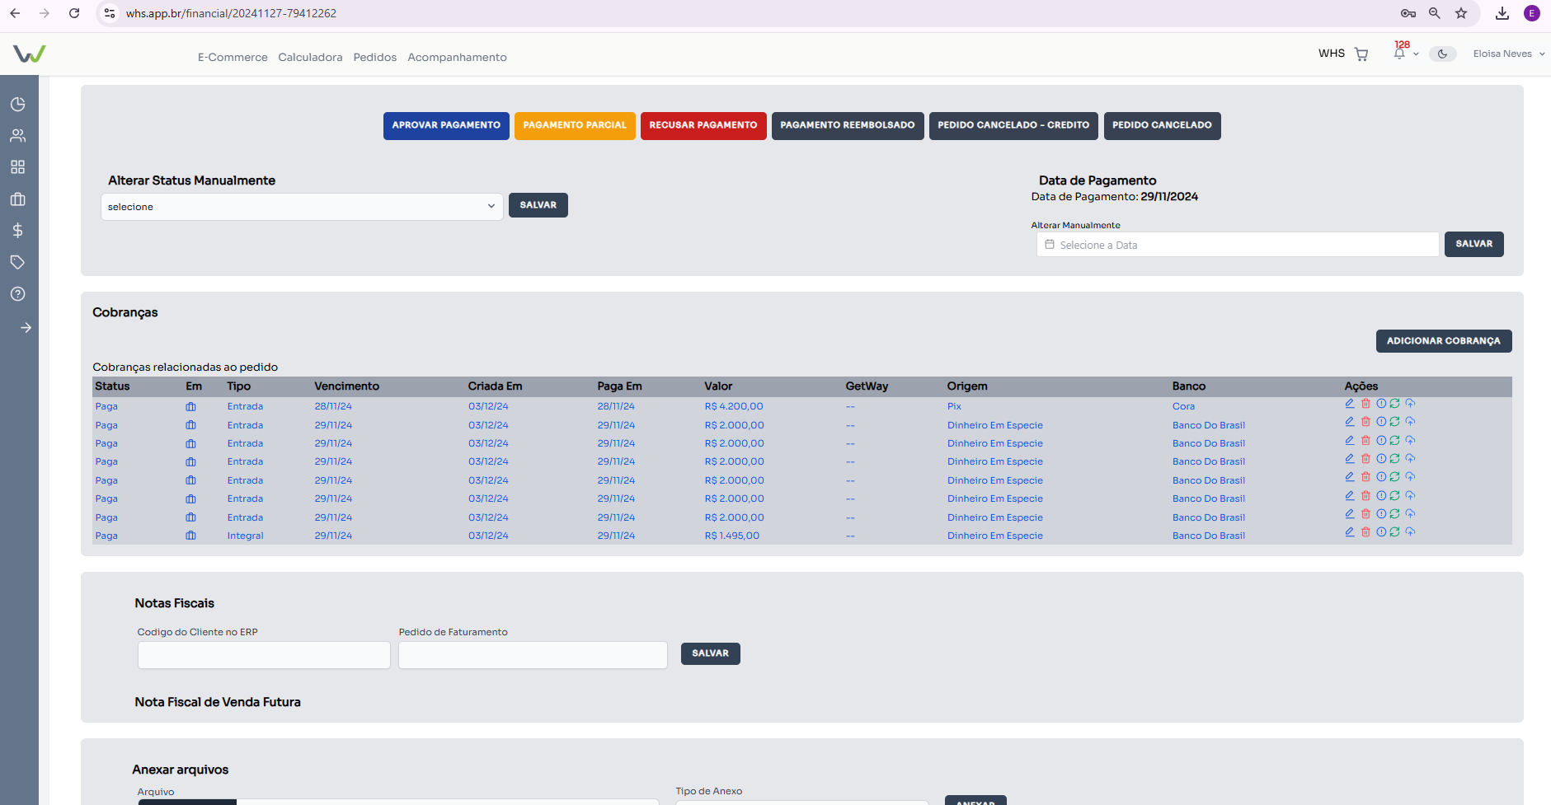
Task: Click cloud upload icon on the Integral charge row
Action: (x=1410, y=532)
